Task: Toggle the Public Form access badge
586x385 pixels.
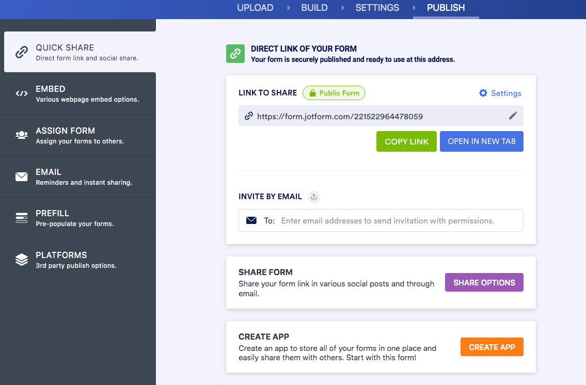Action: coord(334,93)
